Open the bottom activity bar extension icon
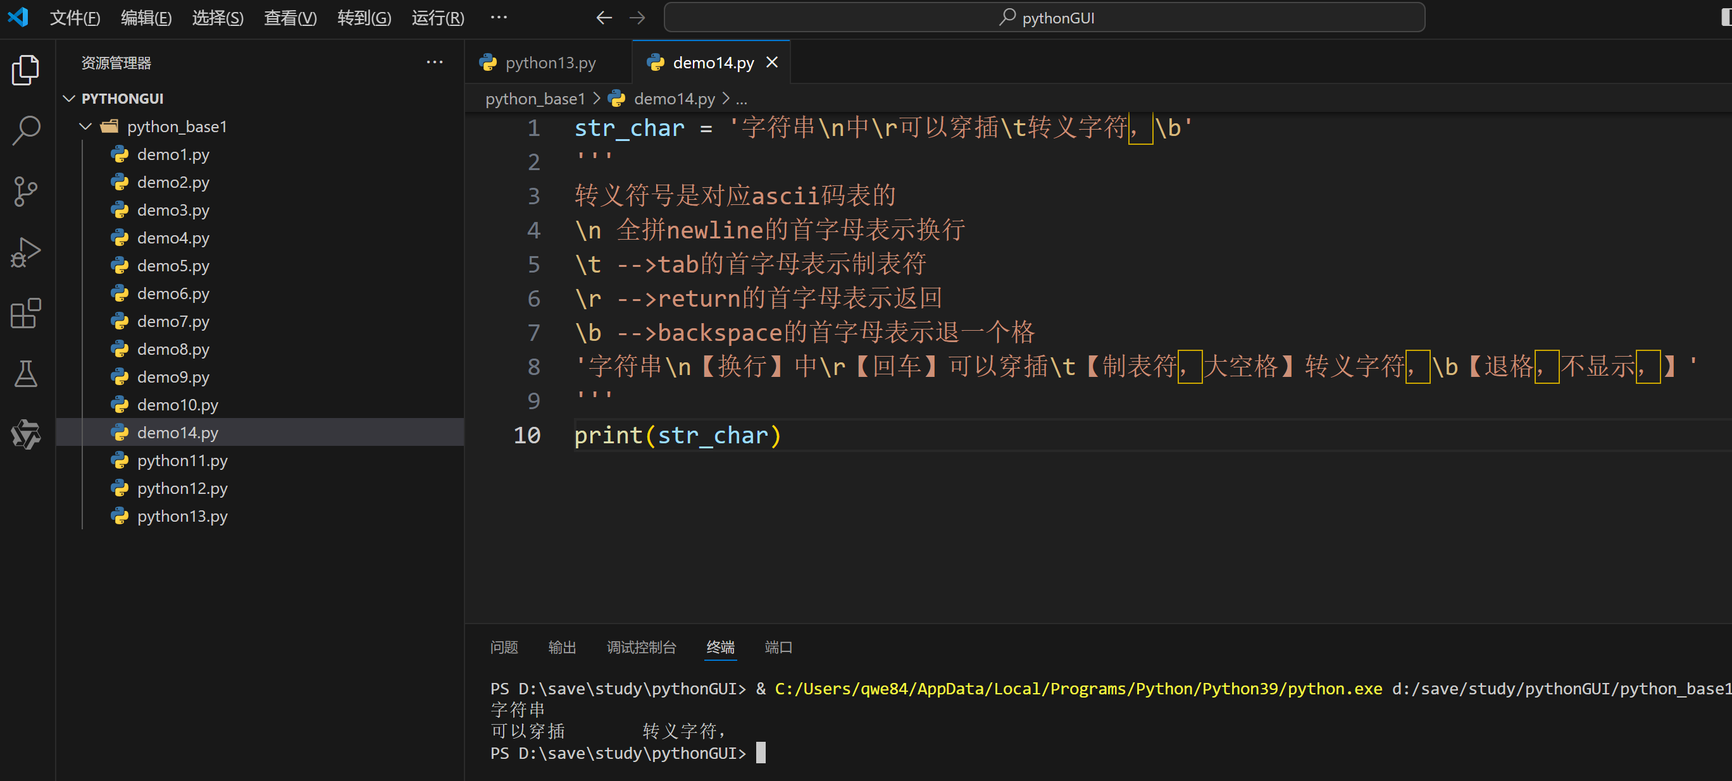This screenshot has width=1732, height=781. (25, 434)
